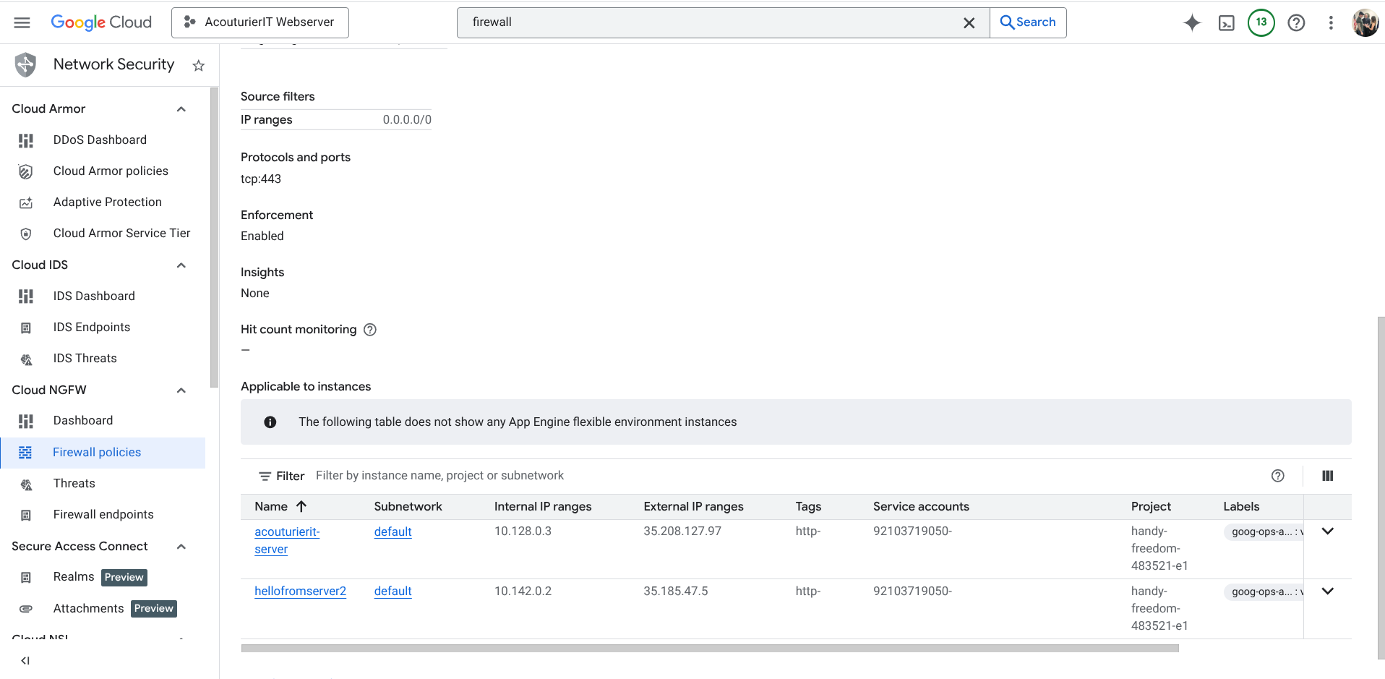The image size is (1385, 679).
Task: Launch Gemini AI assistant sparkle icon
Action: tap(1192, 22)
